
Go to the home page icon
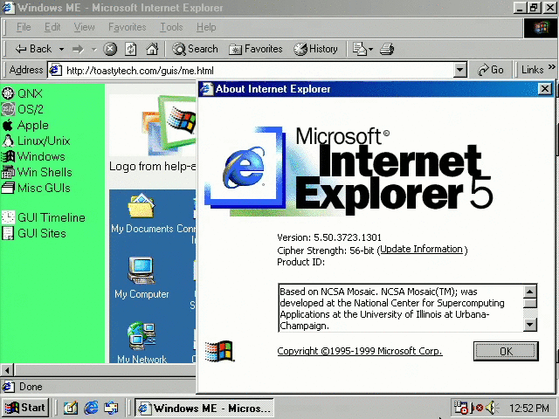[152, 49]
